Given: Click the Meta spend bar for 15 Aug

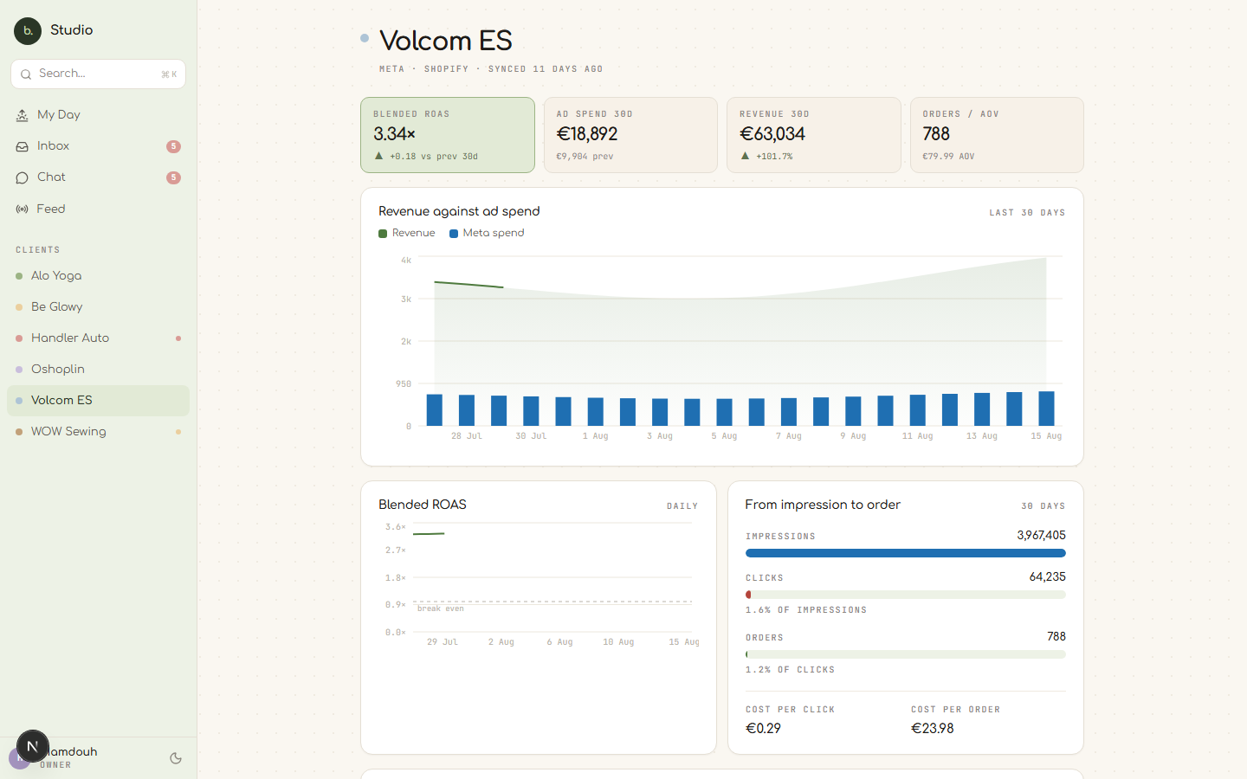Looking at the screenshot, I should pyautogui.click(x=1046, y=409).
